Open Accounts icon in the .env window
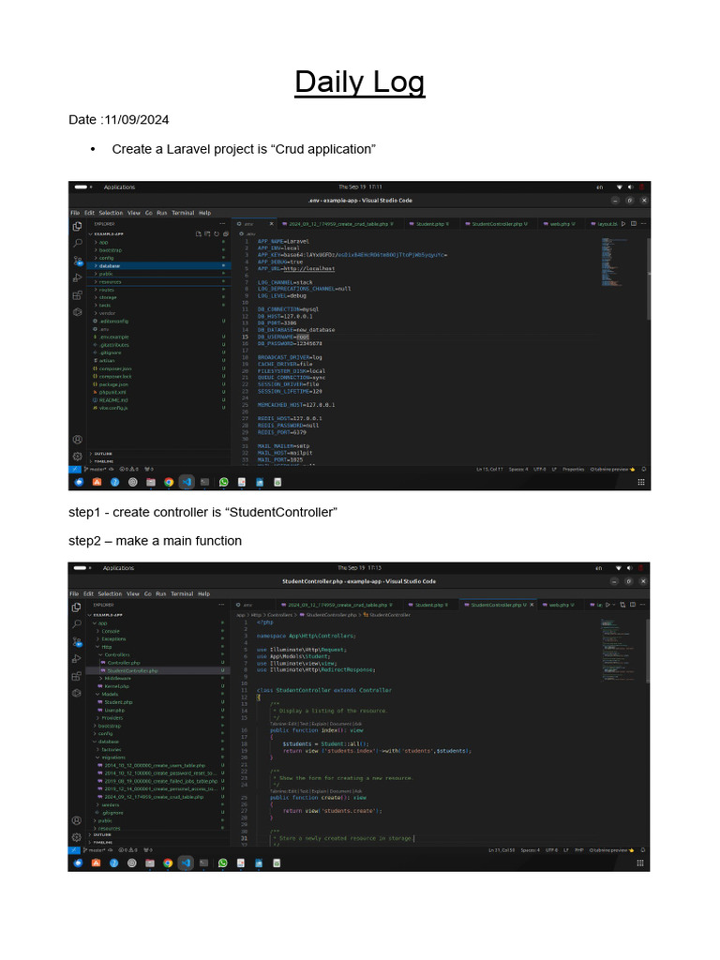 [x=77, y=439]
